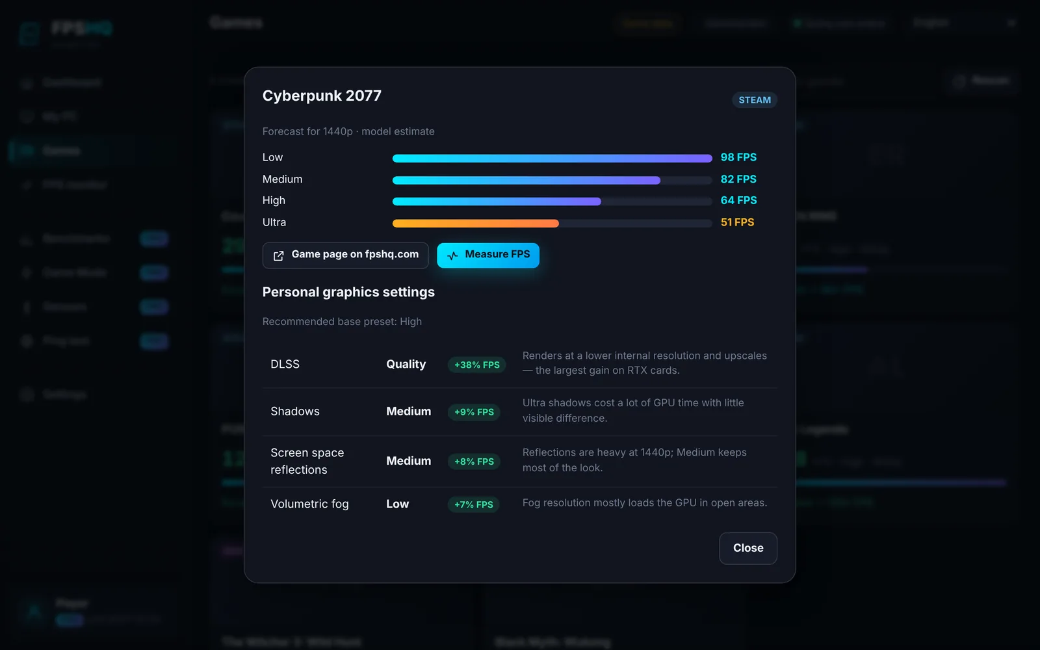Screen dimensions: 1040x650
Task: Start the Measure FPS button
Action: 488,255
